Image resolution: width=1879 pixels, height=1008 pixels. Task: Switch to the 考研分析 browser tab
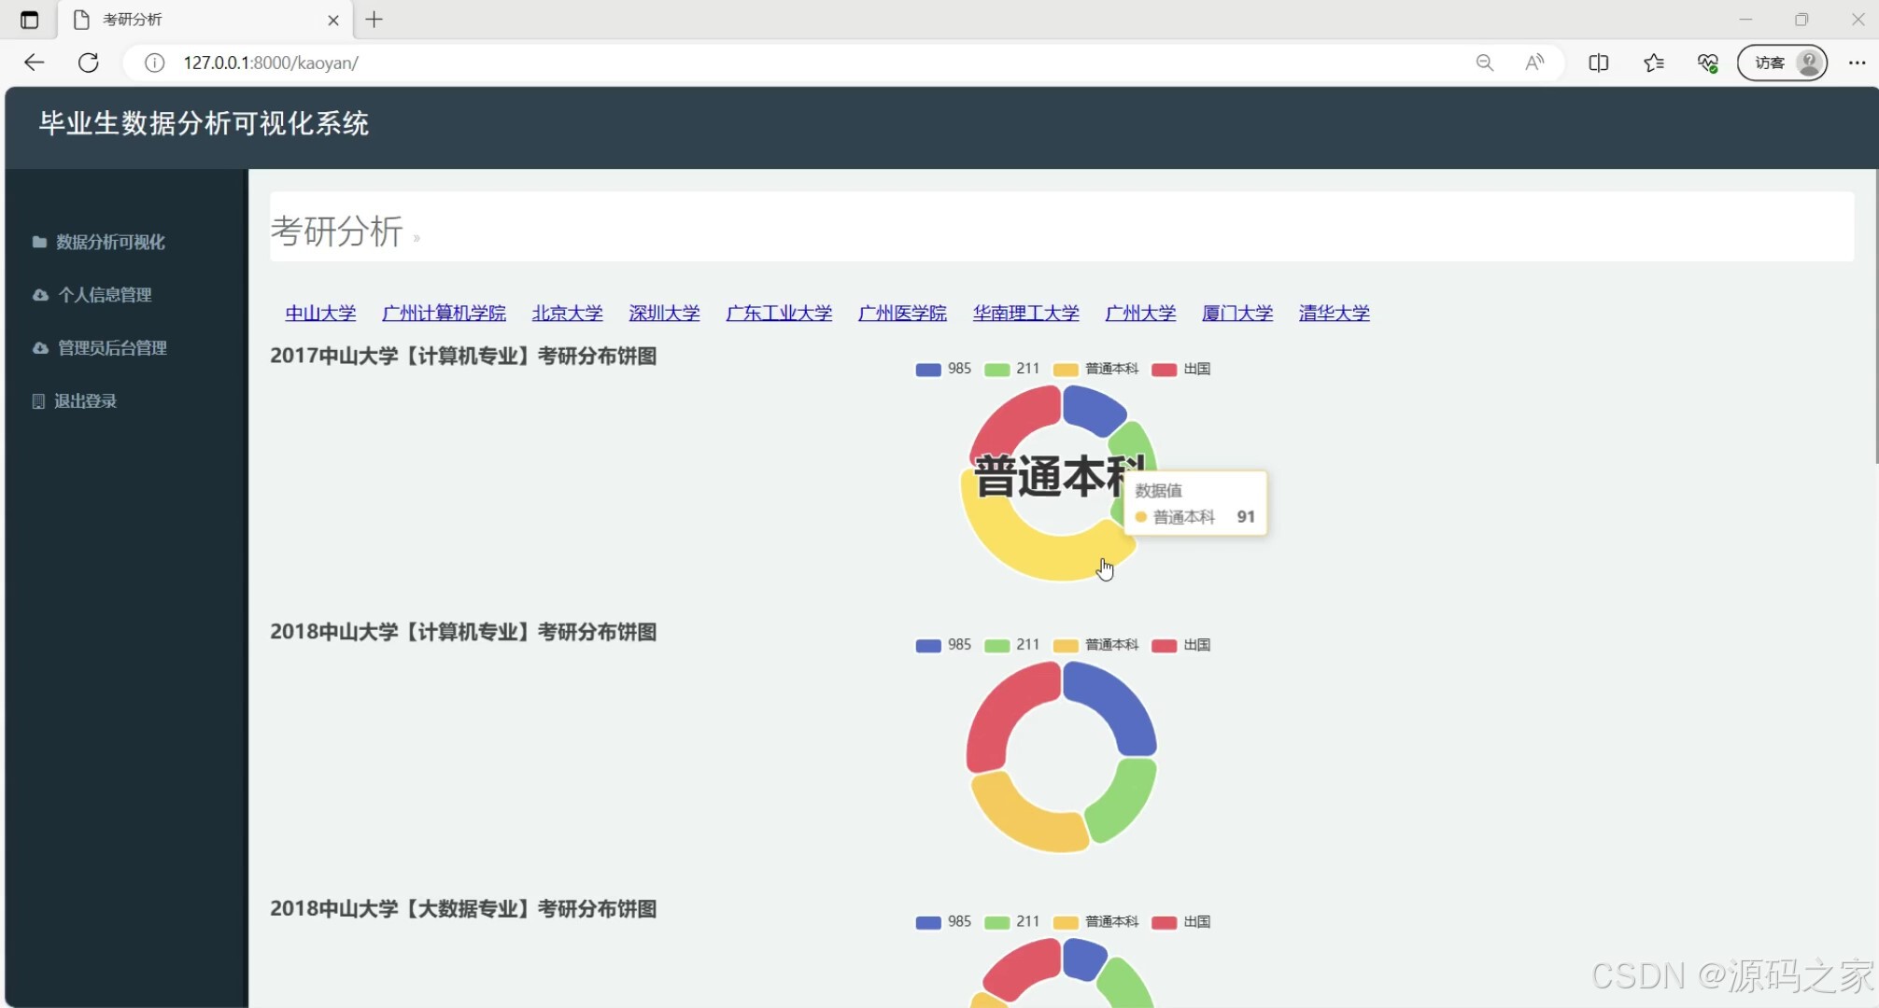(131, 19)
